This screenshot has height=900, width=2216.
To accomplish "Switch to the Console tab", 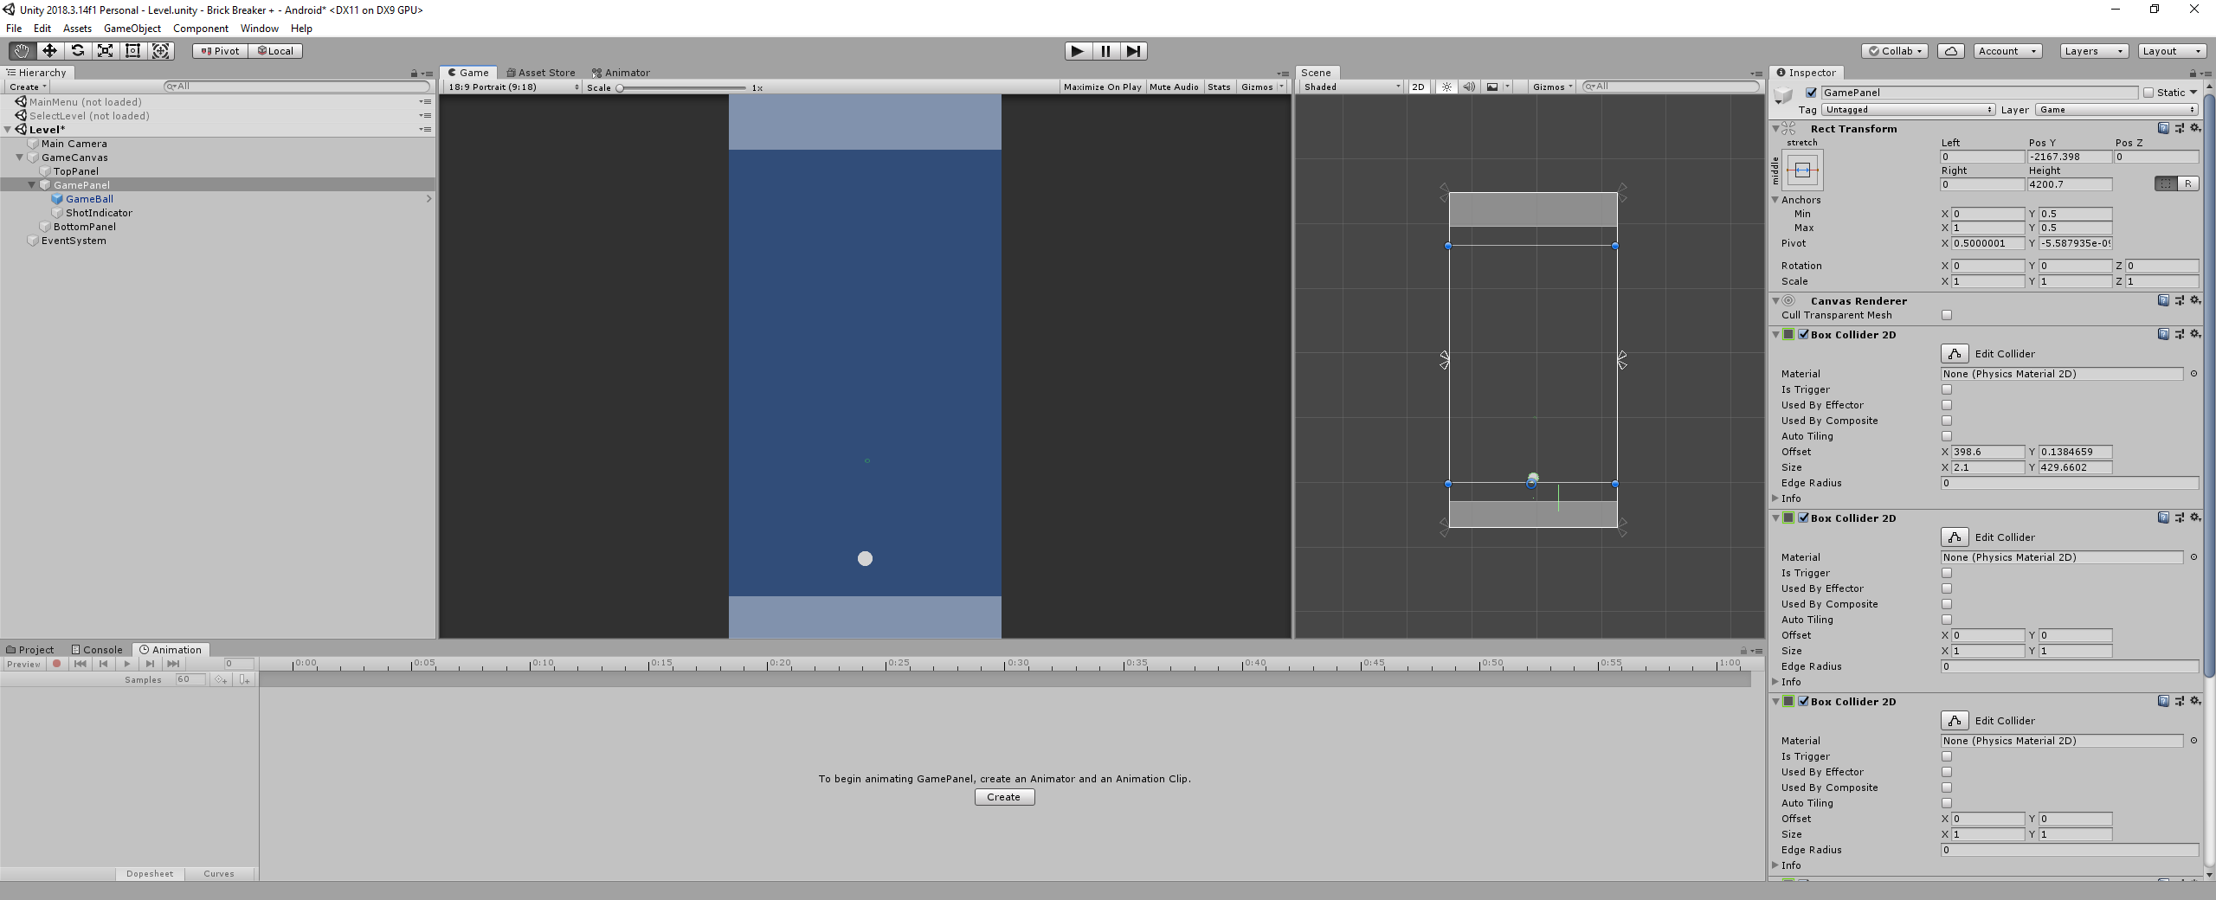I will [97, 649].
